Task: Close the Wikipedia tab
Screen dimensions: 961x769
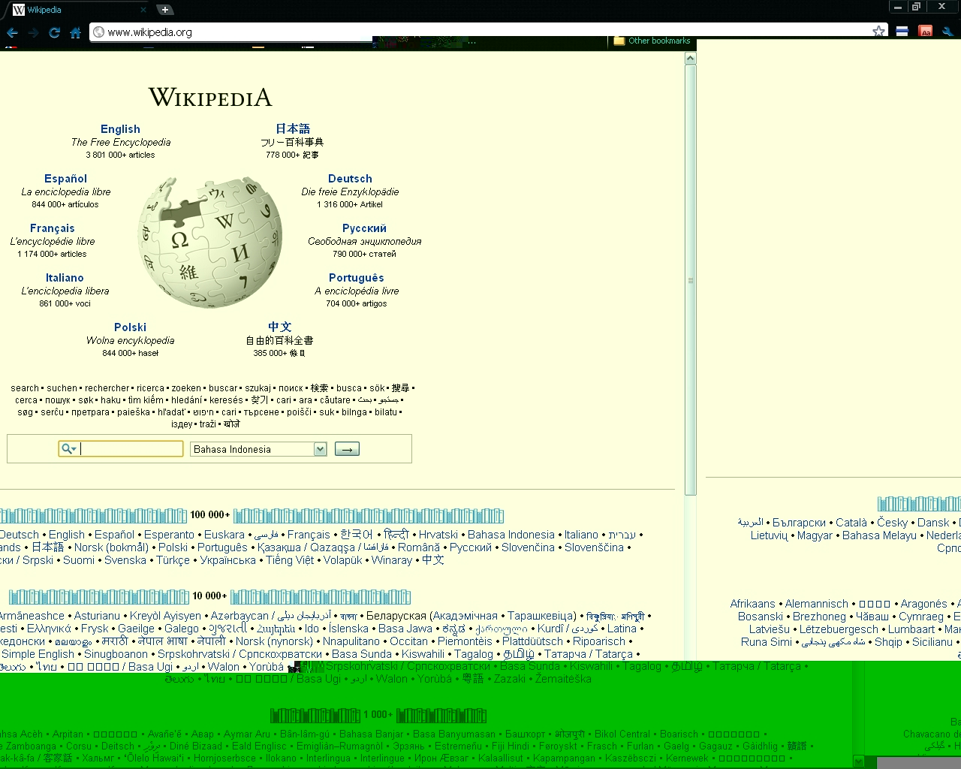Action: click(143, 10)
